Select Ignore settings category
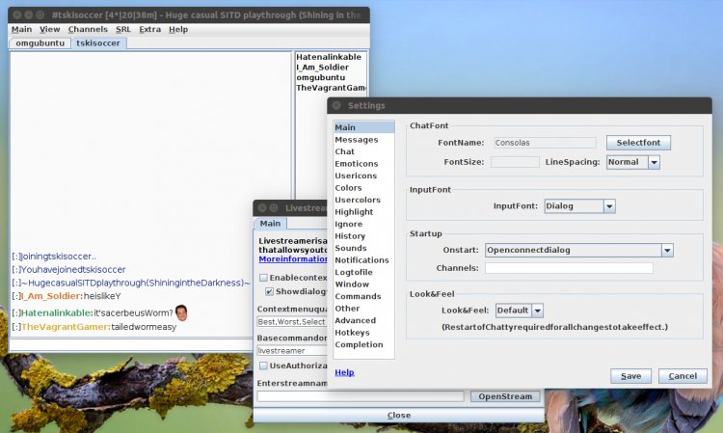This screenshot has height=433, width=723. (363, 224)
